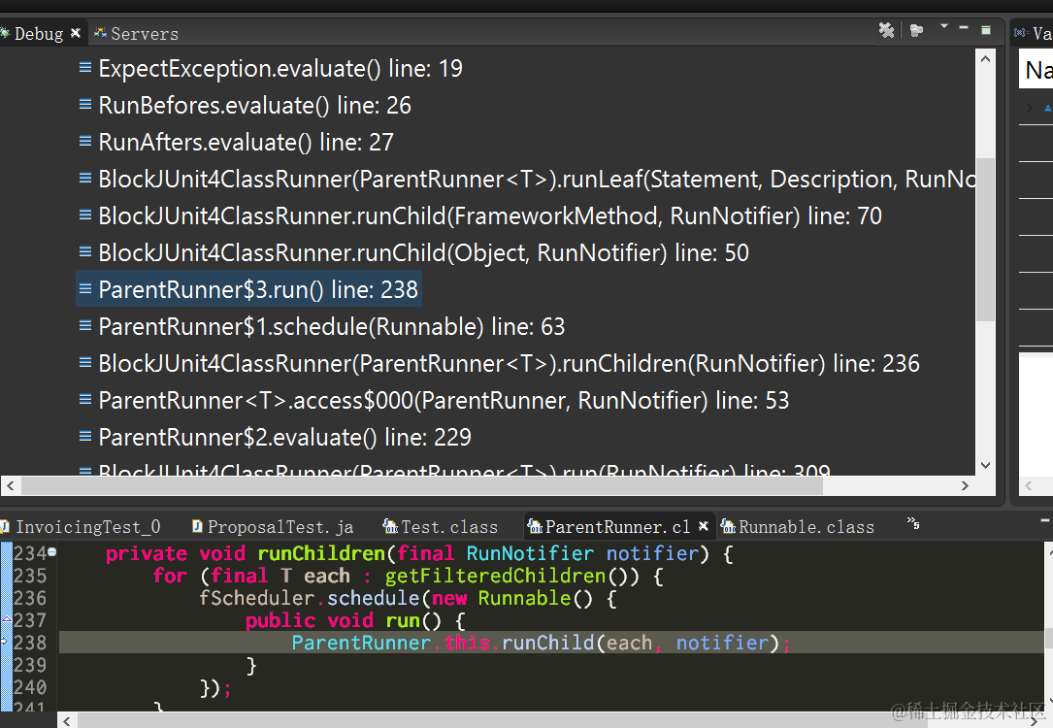The height and width of the screenshot is (728, 1053).
Task: Show hidden editor tabs list (»5)
Action: point(913,522)
